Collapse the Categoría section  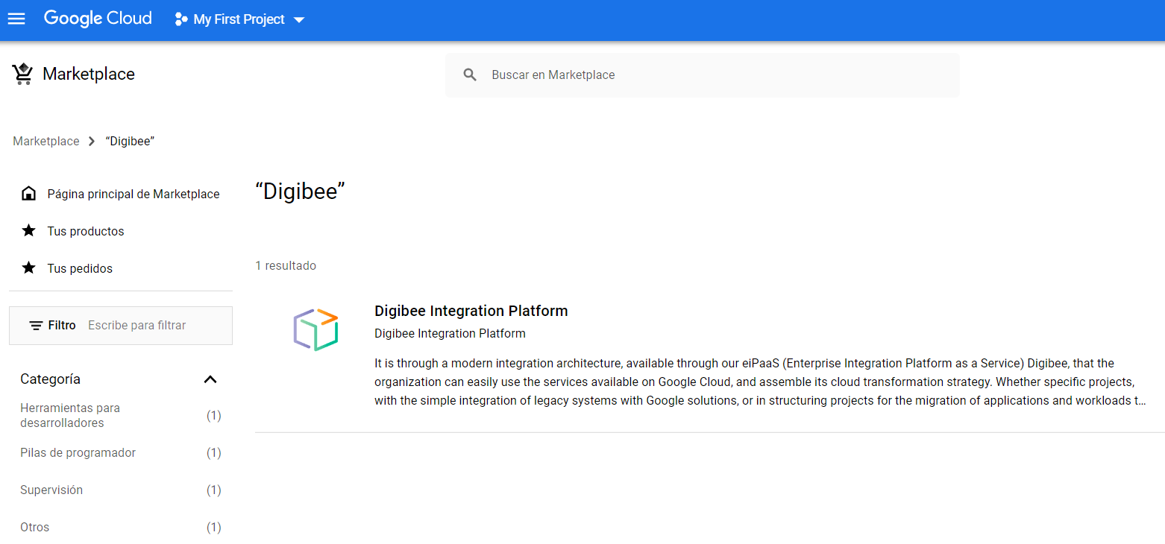tap(210, 379)
